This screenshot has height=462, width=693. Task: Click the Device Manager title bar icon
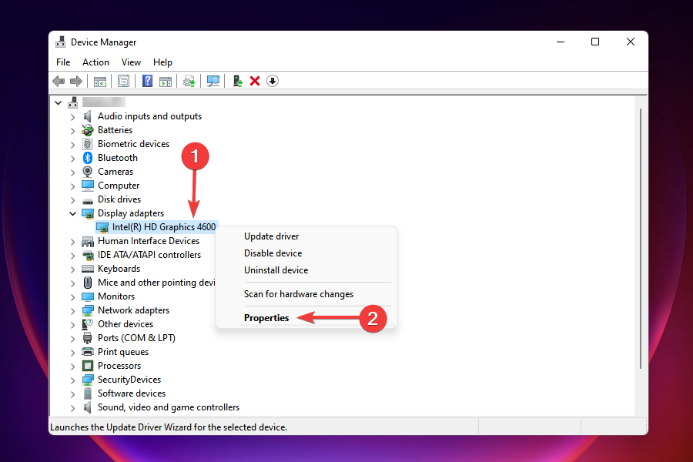click(x=61, y=42)
